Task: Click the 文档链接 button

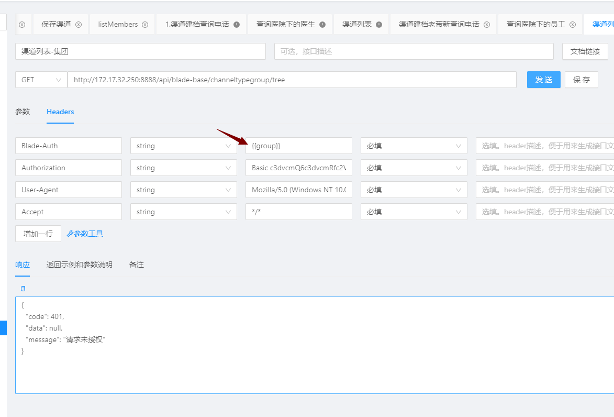Action: (x=585, y=51)
